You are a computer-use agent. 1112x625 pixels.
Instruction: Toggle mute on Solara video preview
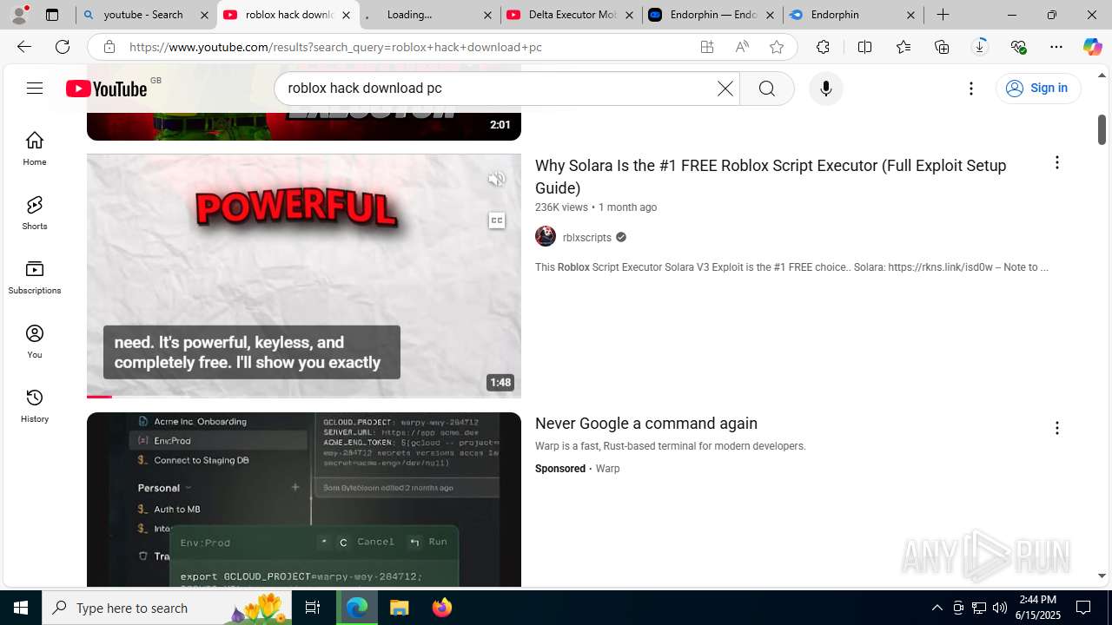coord(496,179)
